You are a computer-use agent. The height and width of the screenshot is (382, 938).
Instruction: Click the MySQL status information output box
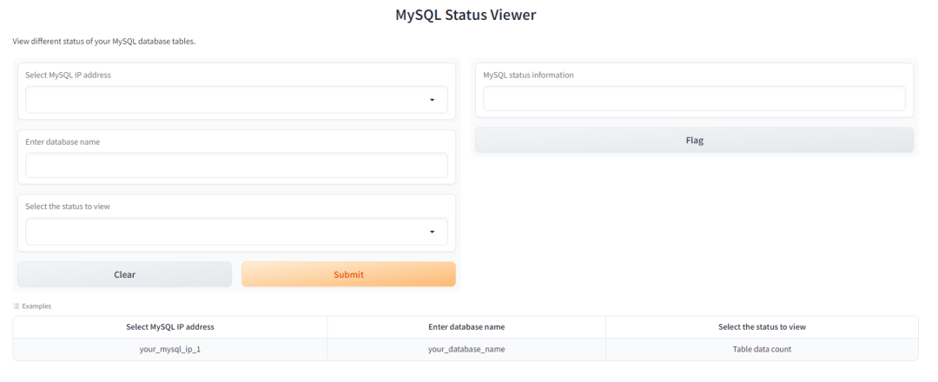pos(694,99)
